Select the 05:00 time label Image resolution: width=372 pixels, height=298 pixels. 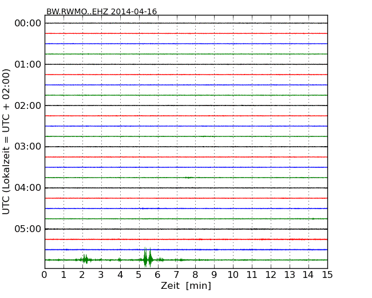[x=28, y=229]
